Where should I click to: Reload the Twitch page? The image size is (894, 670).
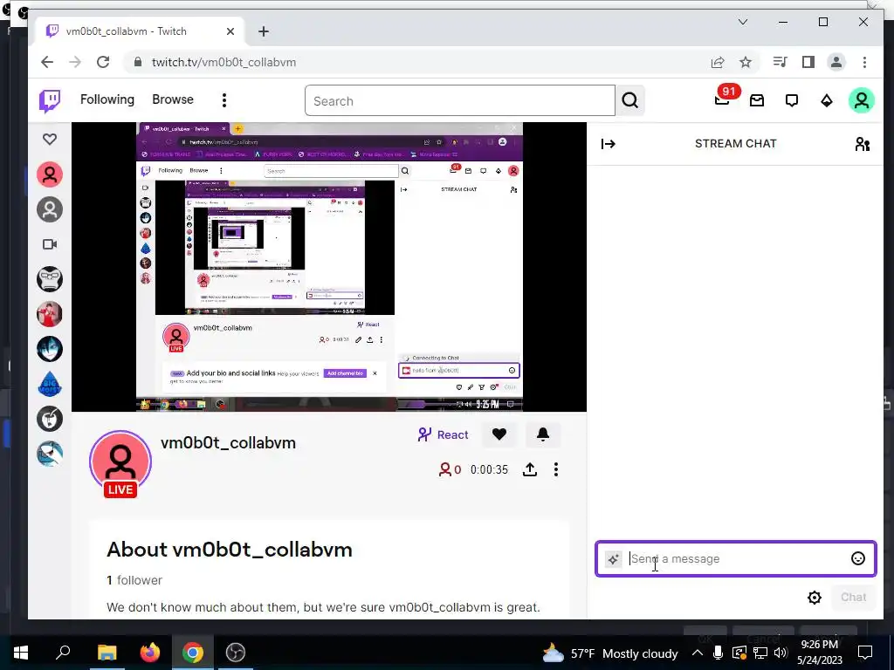coord(103,62)
